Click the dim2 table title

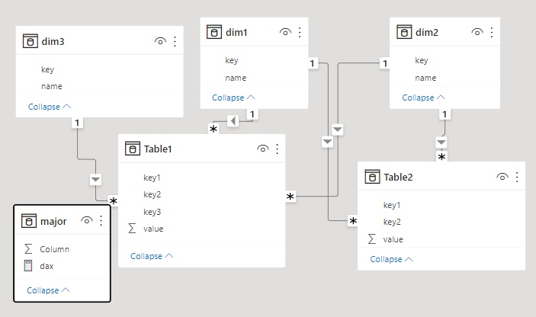[x=427, y=32]
